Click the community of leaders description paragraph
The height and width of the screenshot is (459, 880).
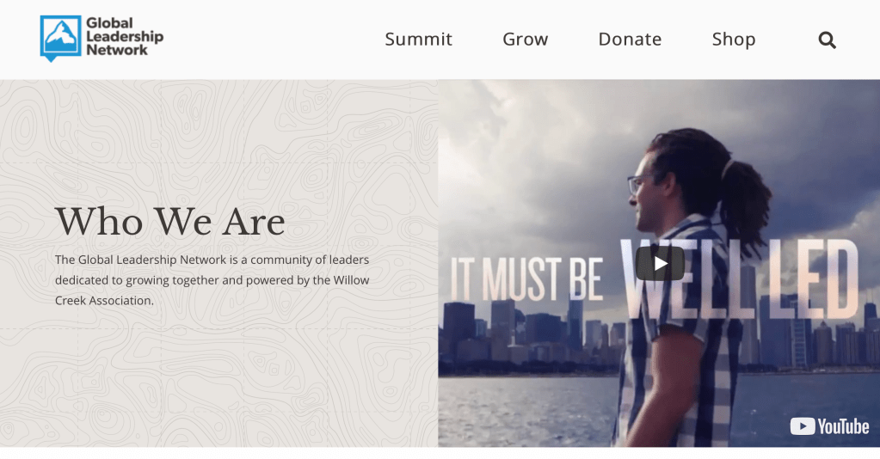click(212, 280)
